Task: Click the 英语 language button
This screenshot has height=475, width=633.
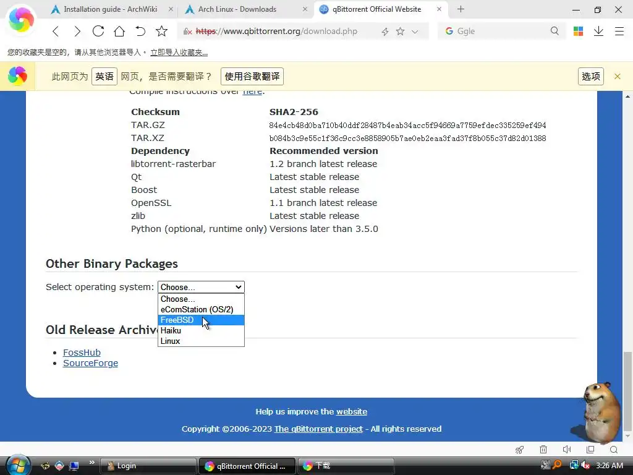Action: tap(104, 76)
